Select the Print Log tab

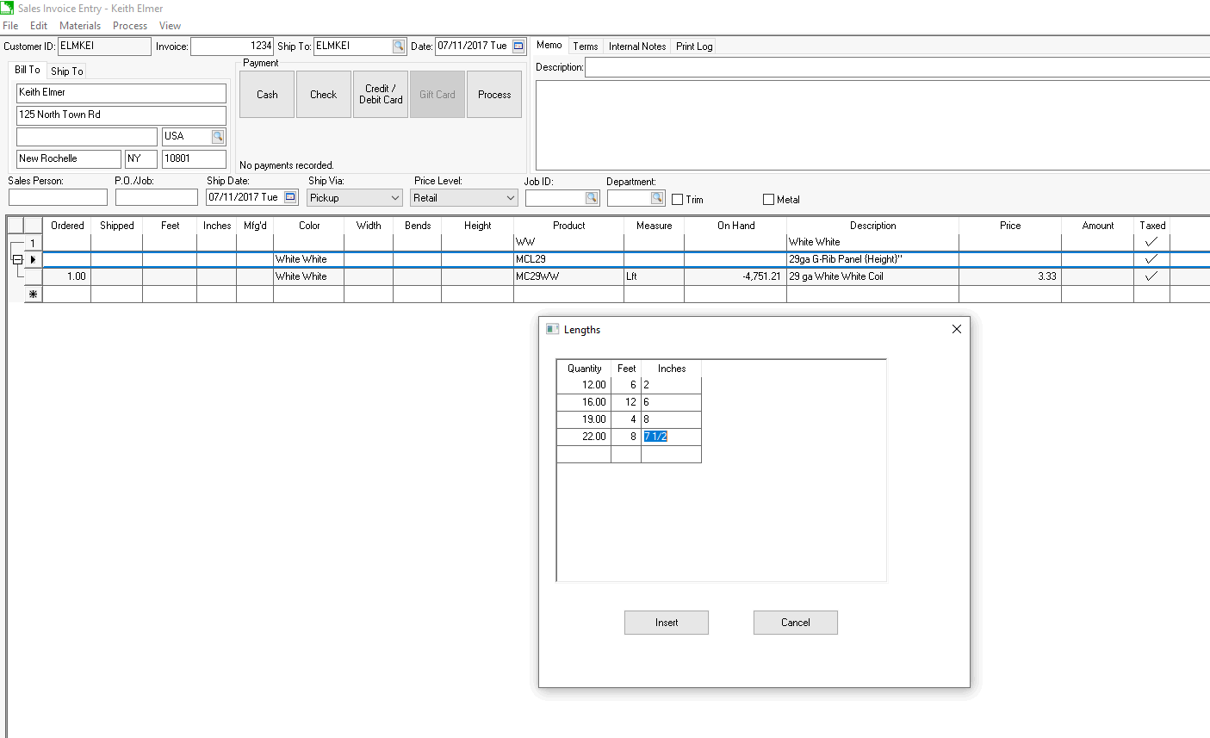click(x=693, y=47)
